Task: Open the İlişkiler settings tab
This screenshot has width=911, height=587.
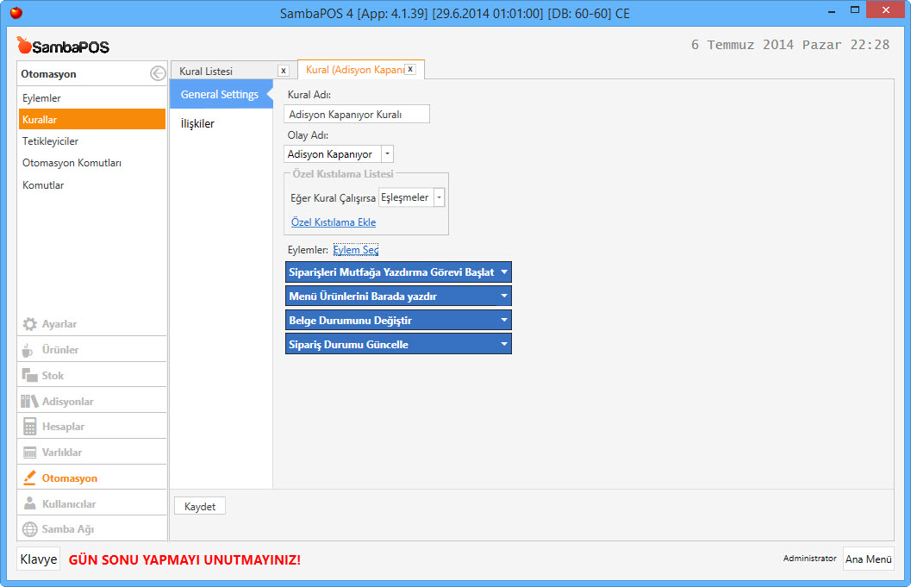Action: pos(197,123)
